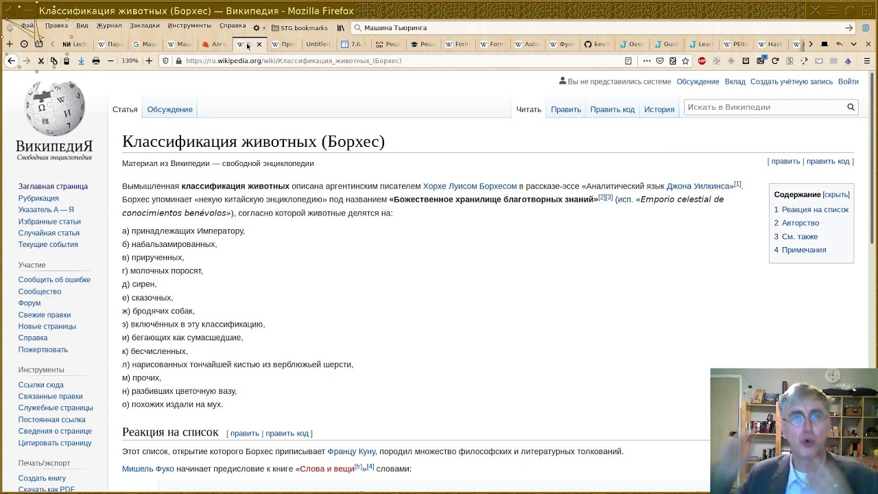Screen dimensions: 878x494
Task: Open Слова и вещи red link
Action: pos(327,469)
